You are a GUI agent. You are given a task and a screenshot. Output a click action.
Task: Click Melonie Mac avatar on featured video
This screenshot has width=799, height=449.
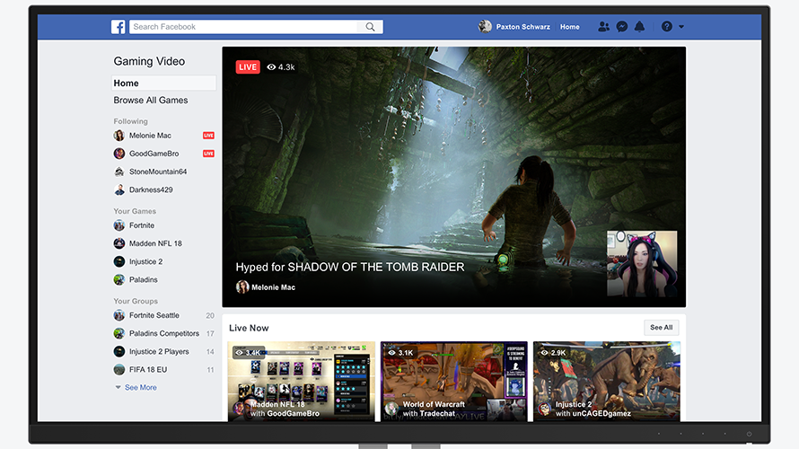[x=242, y=287]
